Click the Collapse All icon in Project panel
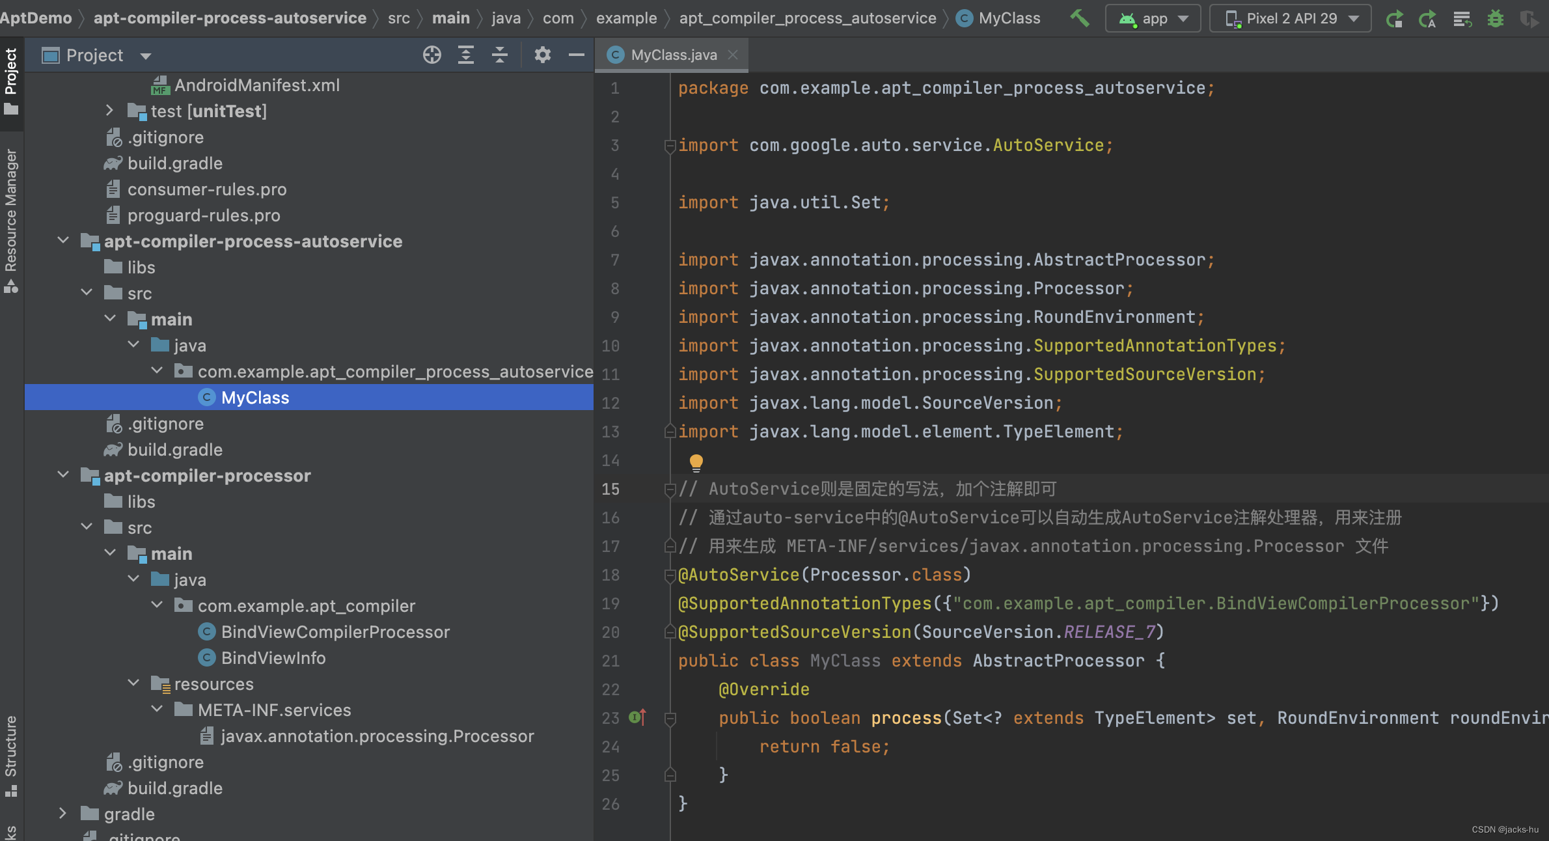 click(499, 55)
